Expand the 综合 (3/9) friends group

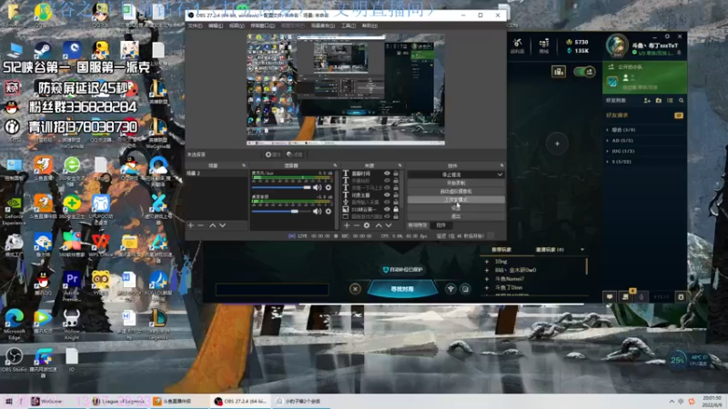pos(622,130)
